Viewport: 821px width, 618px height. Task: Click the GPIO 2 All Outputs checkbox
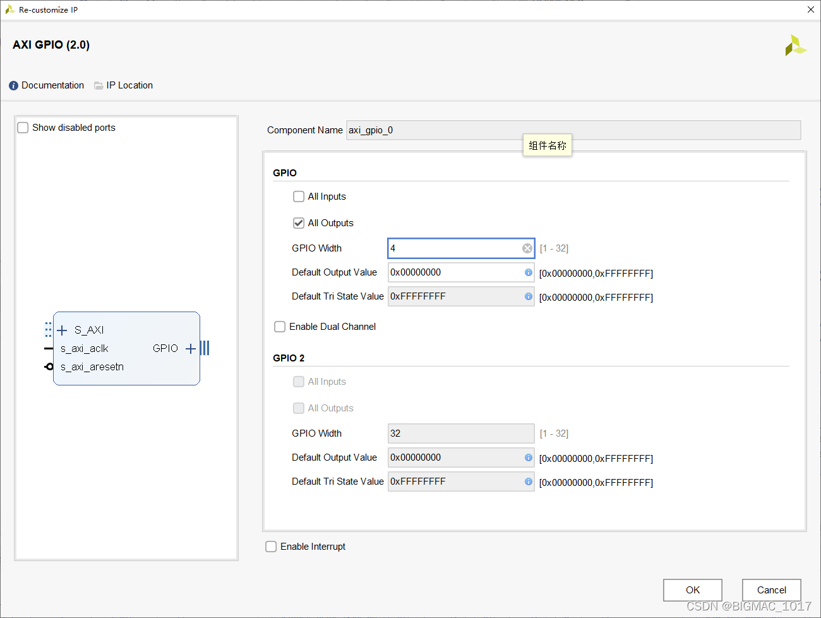click(299, 408)
